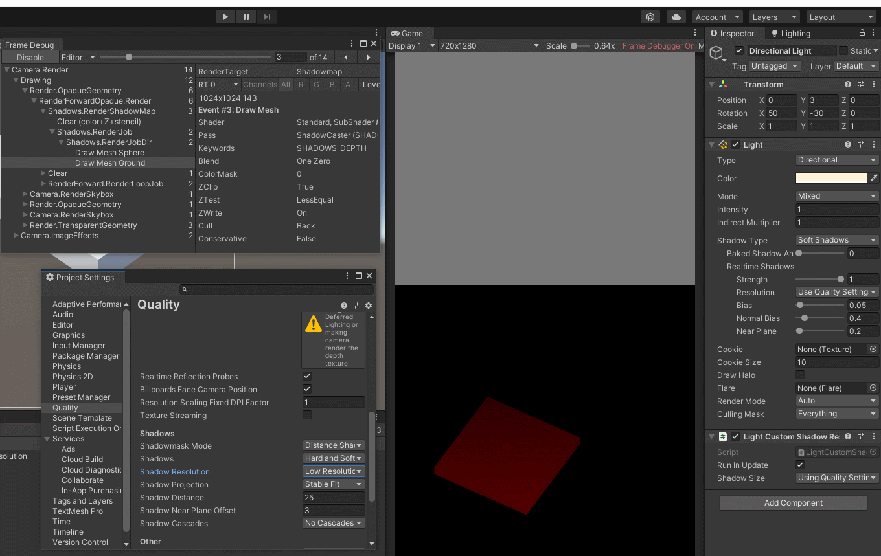Select Graphics in Project Settings list

point(69,335)
